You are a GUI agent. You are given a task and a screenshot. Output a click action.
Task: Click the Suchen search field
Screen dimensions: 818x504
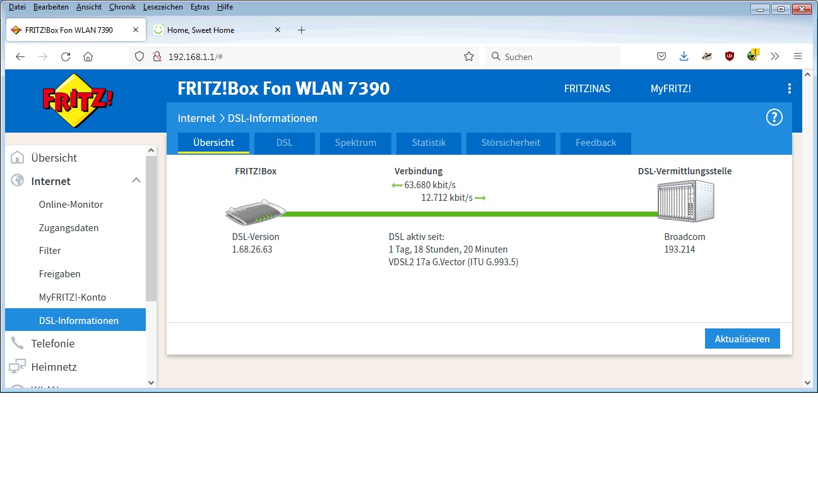click(553, 57)
